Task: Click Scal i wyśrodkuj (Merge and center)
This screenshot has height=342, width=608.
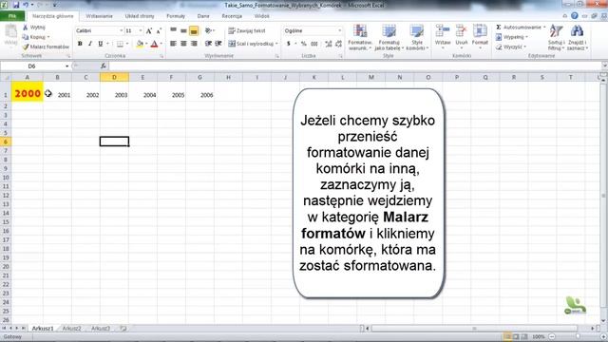Action: pos(253,44)
